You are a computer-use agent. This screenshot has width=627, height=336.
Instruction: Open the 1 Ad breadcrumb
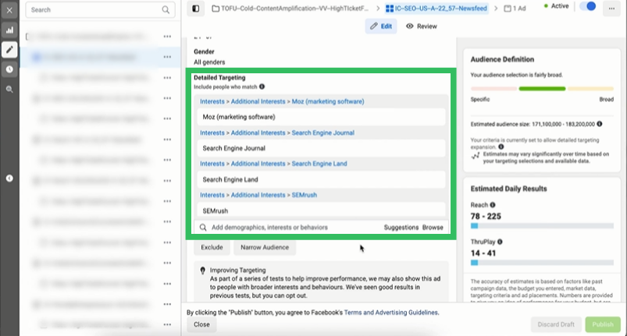[515, 9]
